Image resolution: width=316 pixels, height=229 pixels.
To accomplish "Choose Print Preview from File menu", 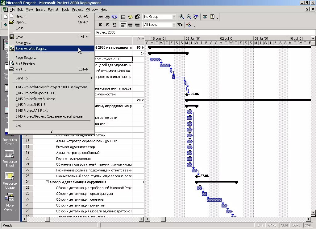I will click(x=52, y=63).
